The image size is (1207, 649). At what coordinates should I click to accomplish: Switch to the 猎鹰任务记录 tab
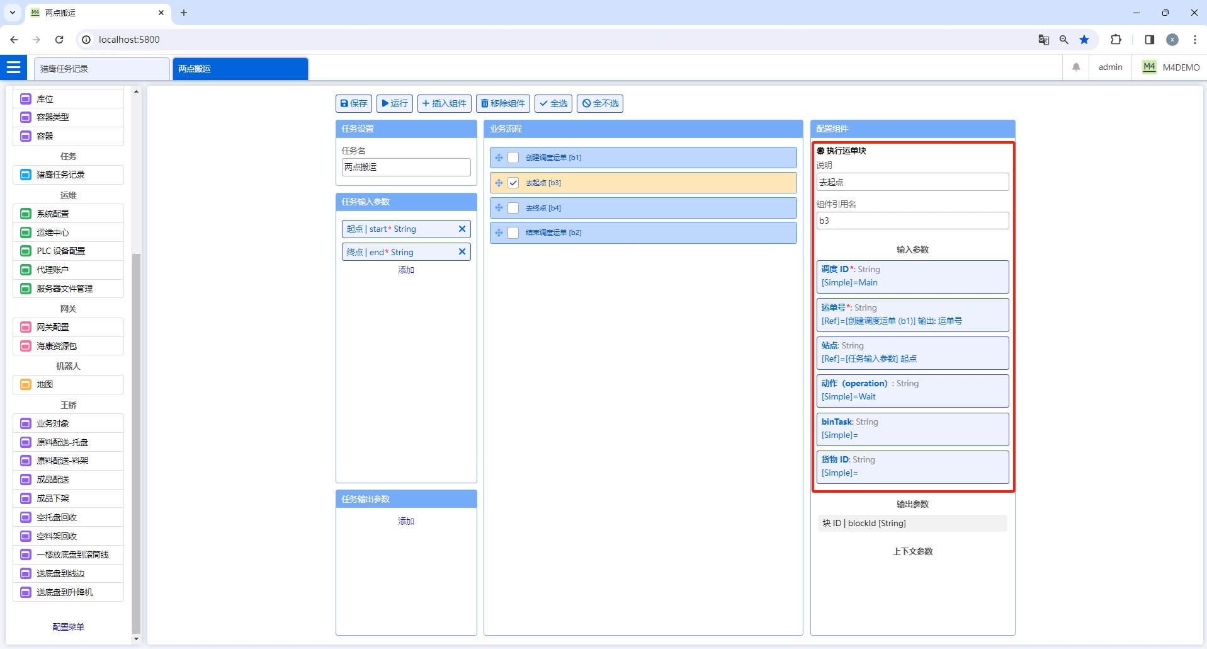coord(102,69)
